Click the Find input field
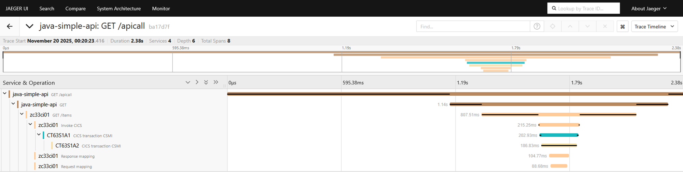The image size is (683, 173). point(473,26)
